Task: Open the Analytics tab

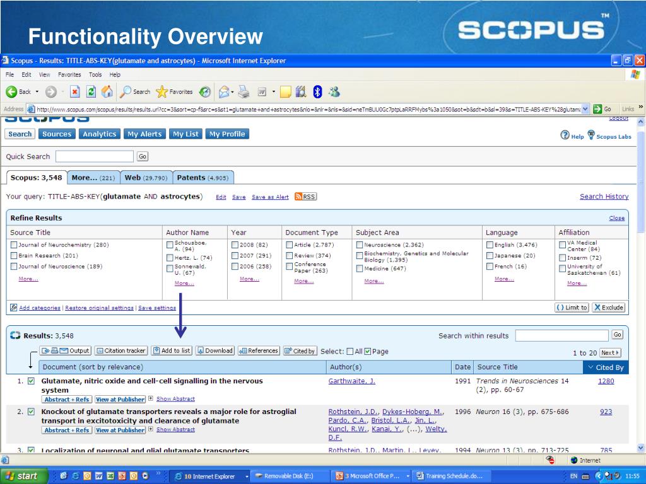Action: tap(99, 134)
